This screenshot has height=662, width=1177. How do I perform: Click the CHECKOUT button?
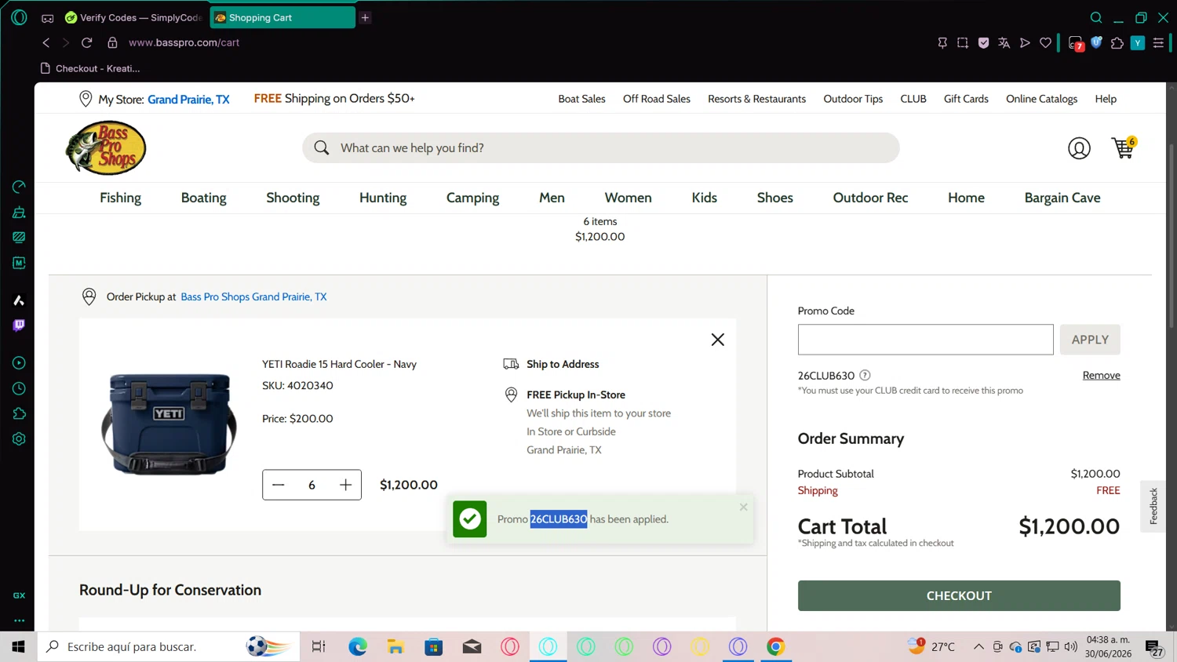(x=959, y=595)
